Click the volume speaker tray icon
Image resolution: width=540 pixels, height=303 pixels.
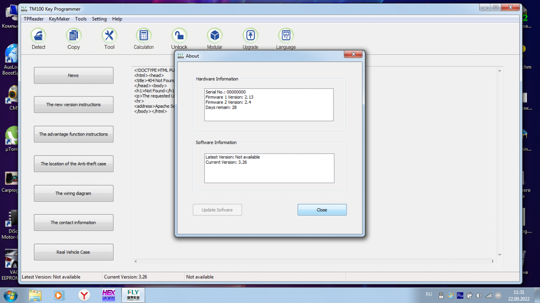pyautogui.click(x=479, y=295)
